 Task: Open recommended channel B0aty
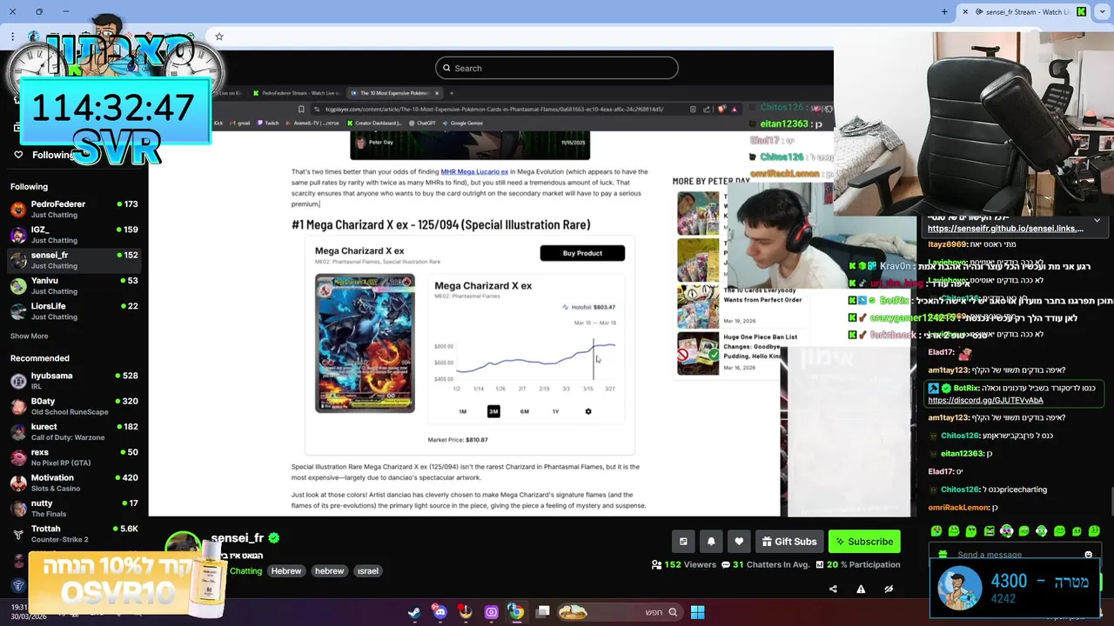pos(74,406)
